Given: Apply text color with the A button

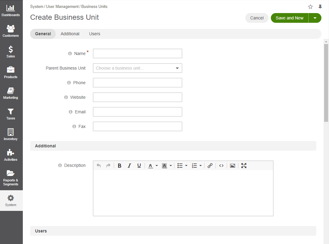Looking at the screenshot, I should click(x=150, y=166).
